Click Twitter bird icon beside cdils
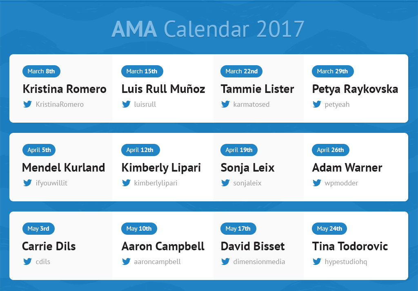Screen dimensions: 418x291 [x=27, y=262]
